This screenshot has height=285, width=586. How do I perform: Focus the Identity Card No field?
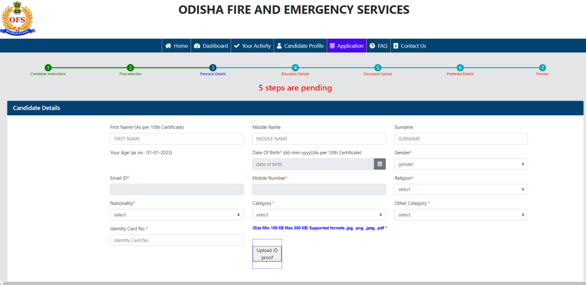176,240
